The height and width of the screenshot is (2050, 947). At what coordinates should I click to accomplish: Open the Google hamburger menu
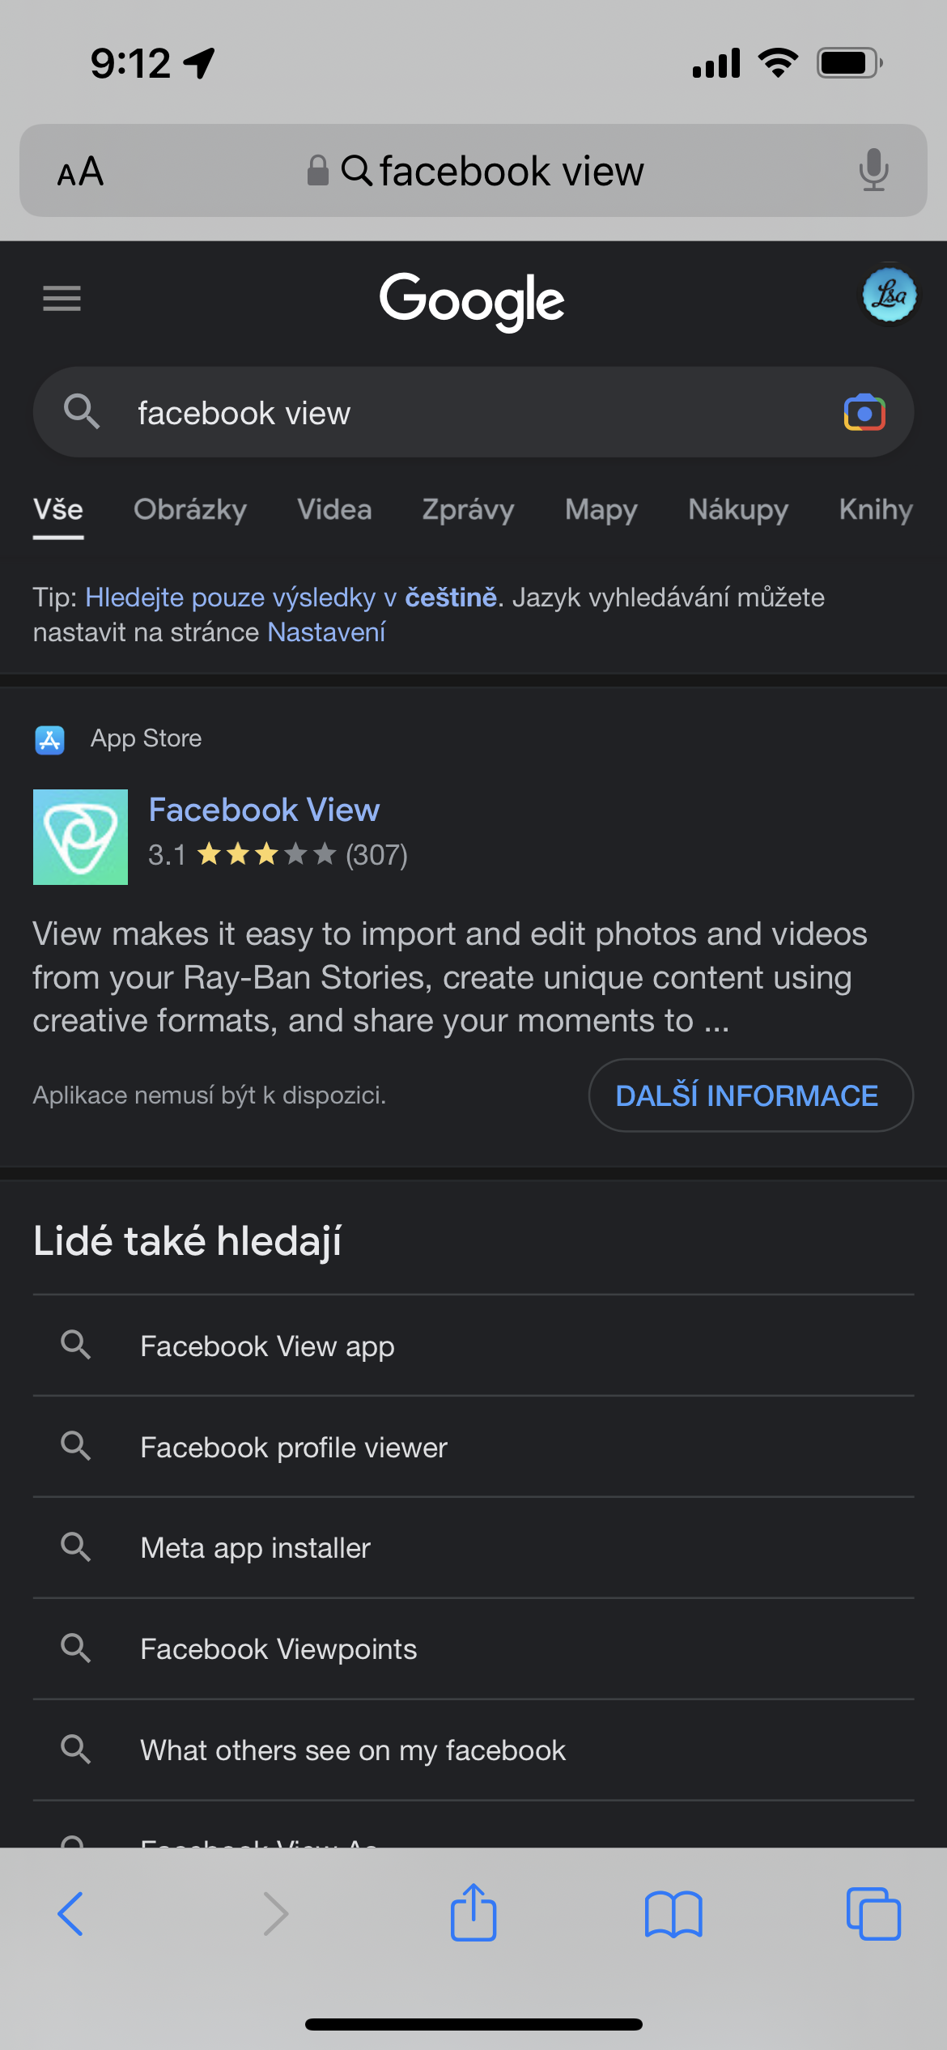pyautogui.click(x=62, y=299)
